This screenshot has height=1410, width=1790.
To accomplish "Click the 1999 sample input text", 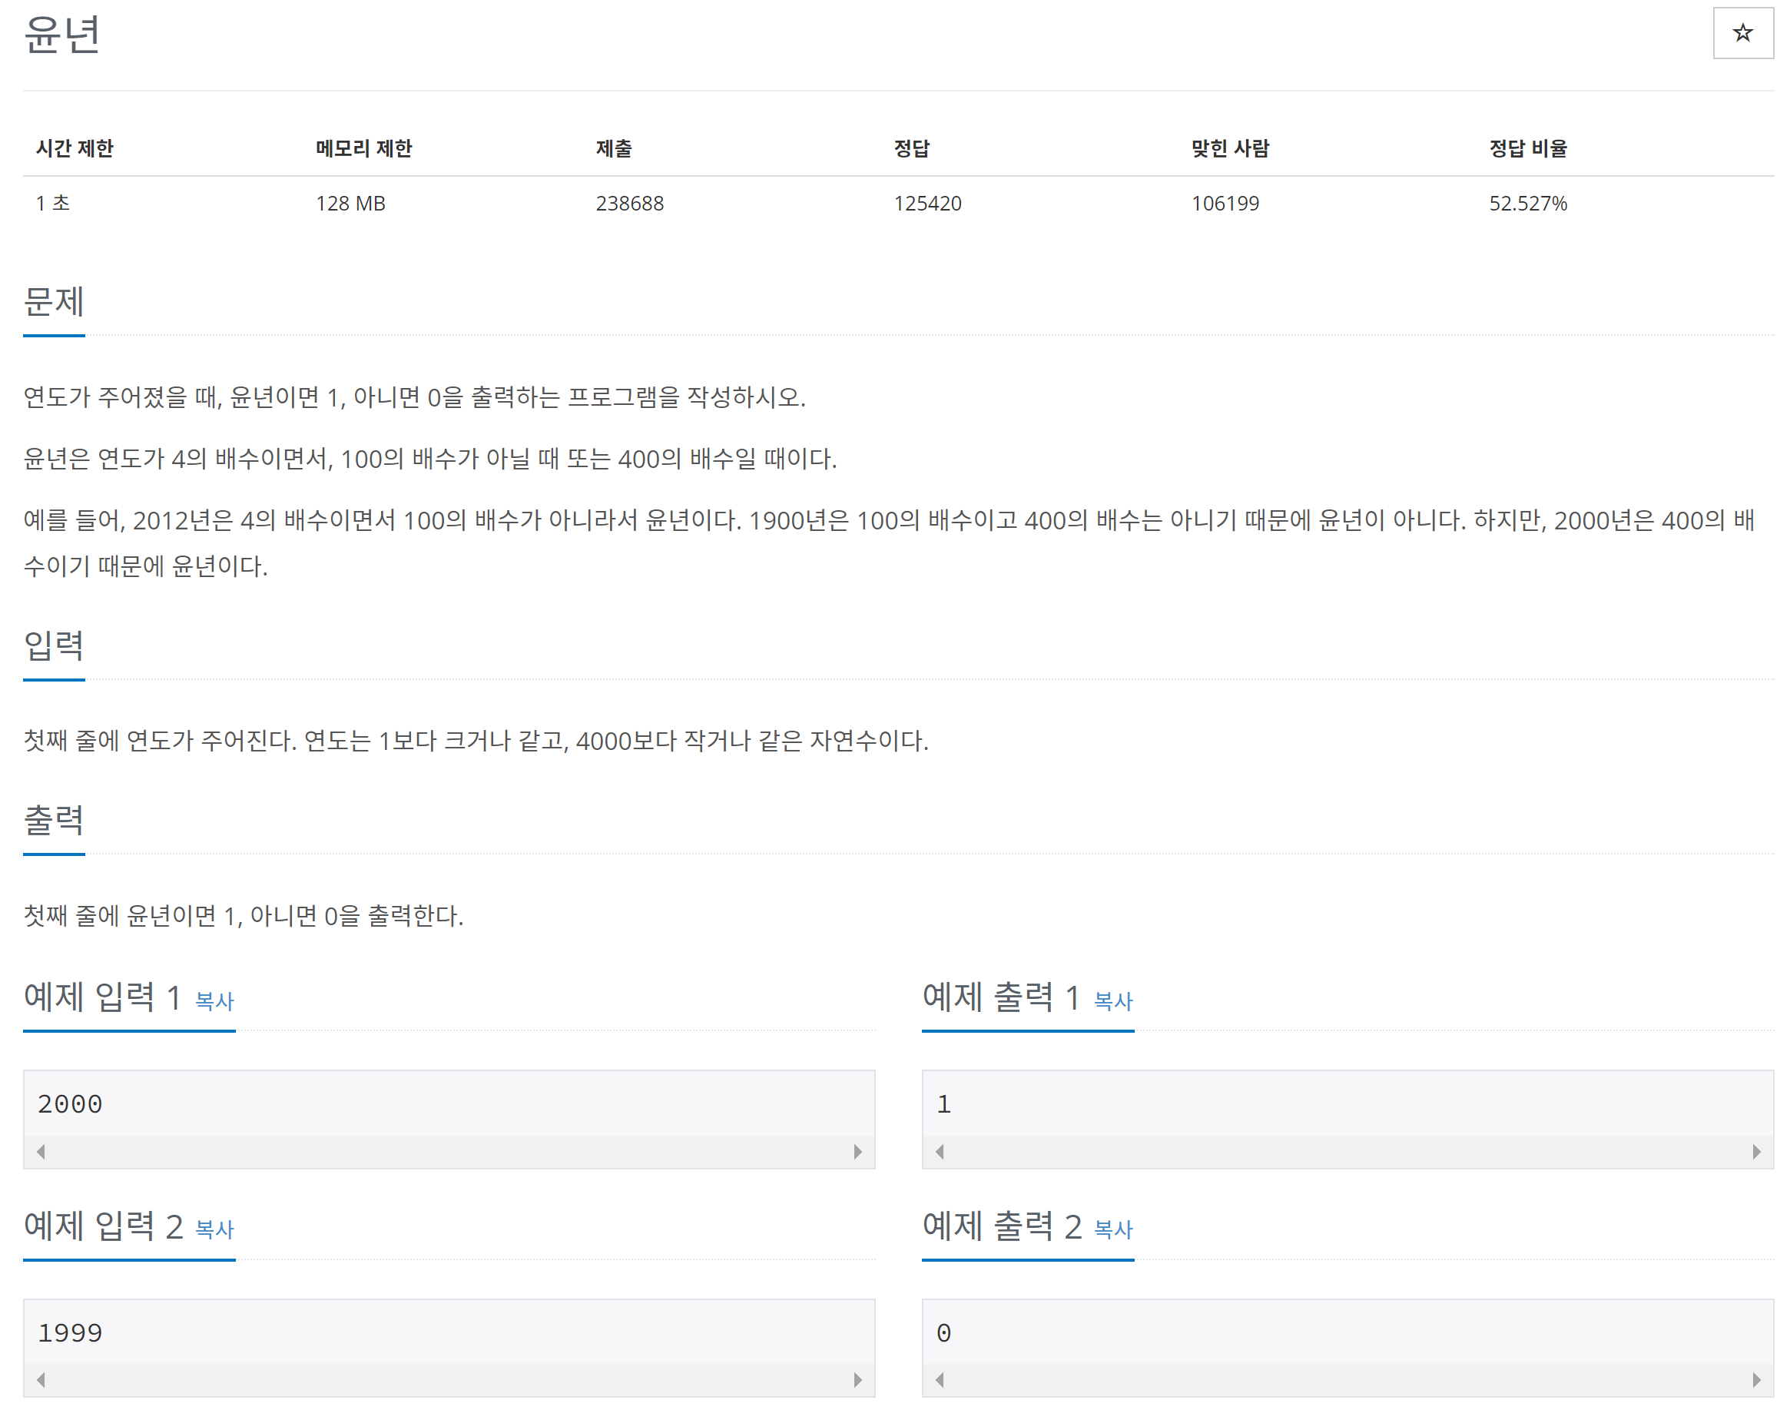I will (x=70, y=1332).
